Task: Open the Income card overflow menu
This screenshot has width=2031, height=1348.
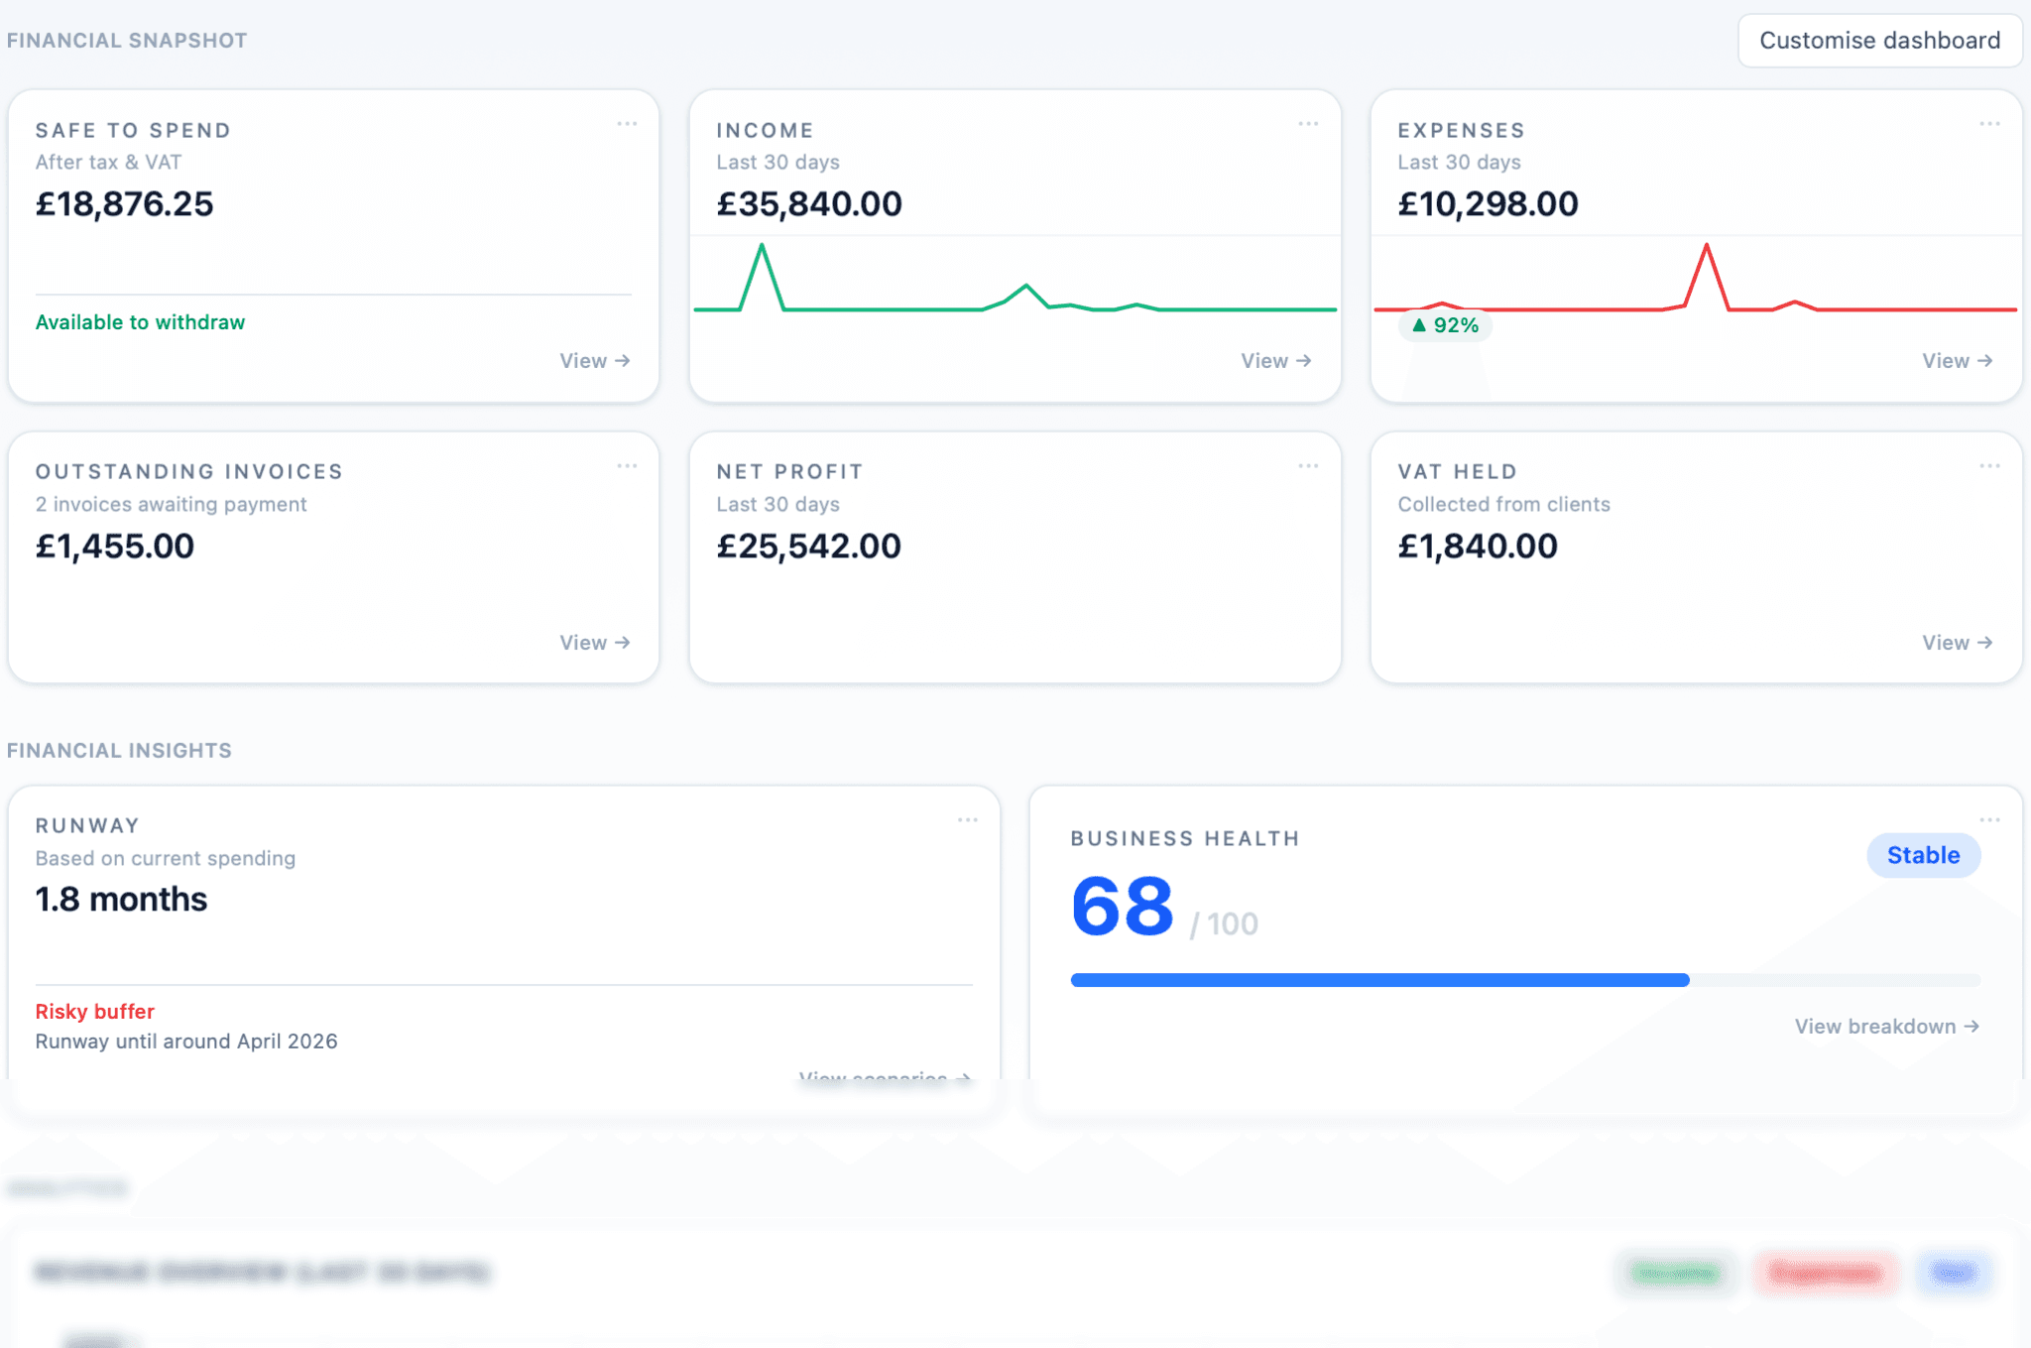Action: (1308, 123)
